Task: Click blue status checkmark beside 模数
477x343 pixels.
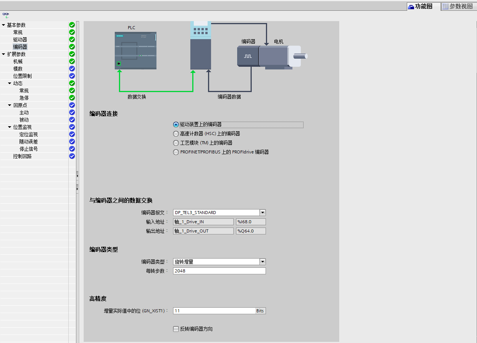Action: click(72, 69)
